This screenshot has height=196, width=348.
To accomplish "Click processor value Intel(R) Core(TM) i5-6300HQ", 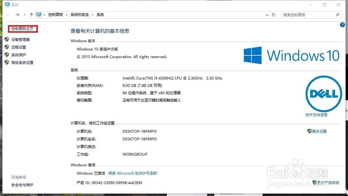I will (x=172, y=78).
